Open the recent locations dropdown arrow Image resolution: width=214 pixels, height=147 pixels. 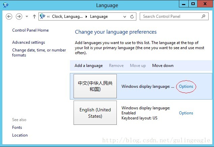[x=27, y=16]
